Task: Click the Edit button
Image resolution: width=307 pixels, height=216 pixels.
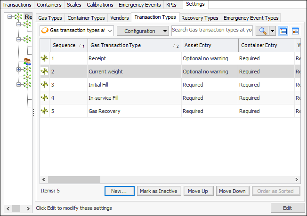Action: point(287,208)
